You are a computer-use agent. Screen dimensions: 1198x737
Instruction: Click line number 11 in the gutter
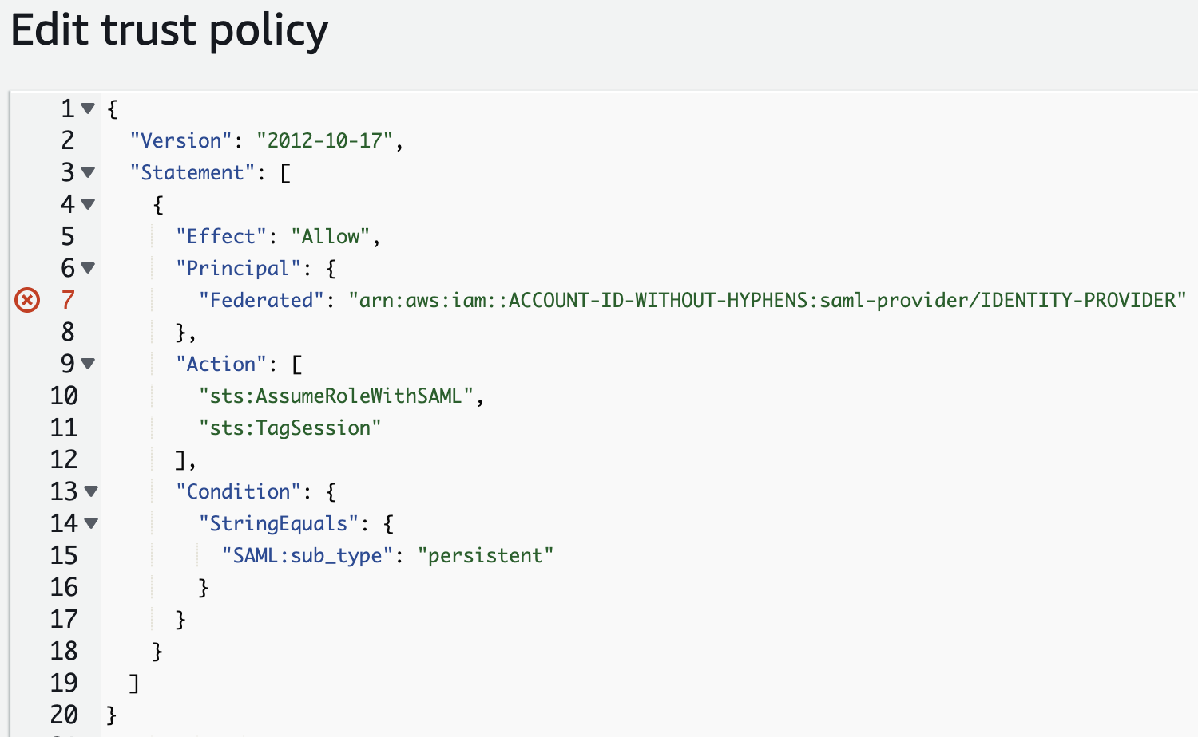(x=64, y=428)
